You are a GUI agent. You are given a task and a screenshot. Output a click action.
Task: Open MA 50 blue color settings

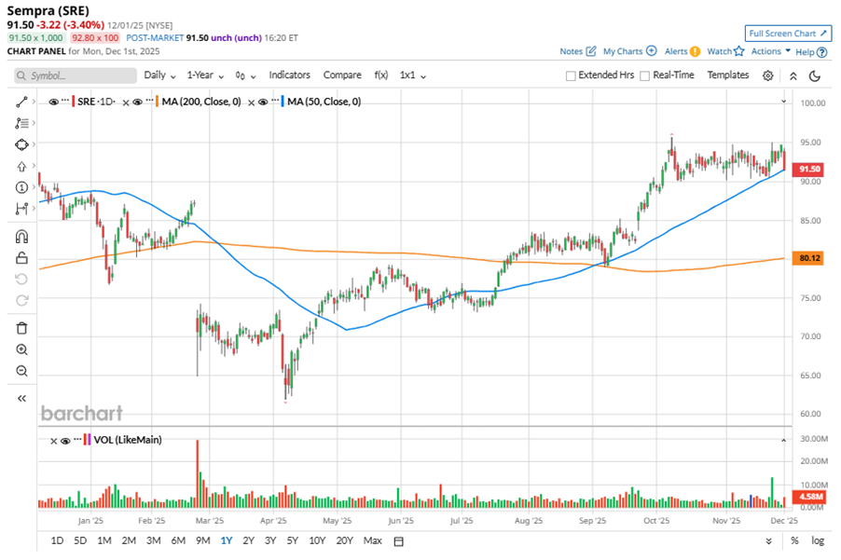click(283, 102)
